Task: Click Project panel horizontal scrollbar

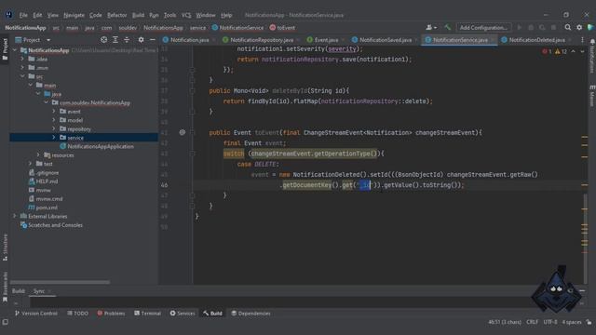Action: pos(60,282)
